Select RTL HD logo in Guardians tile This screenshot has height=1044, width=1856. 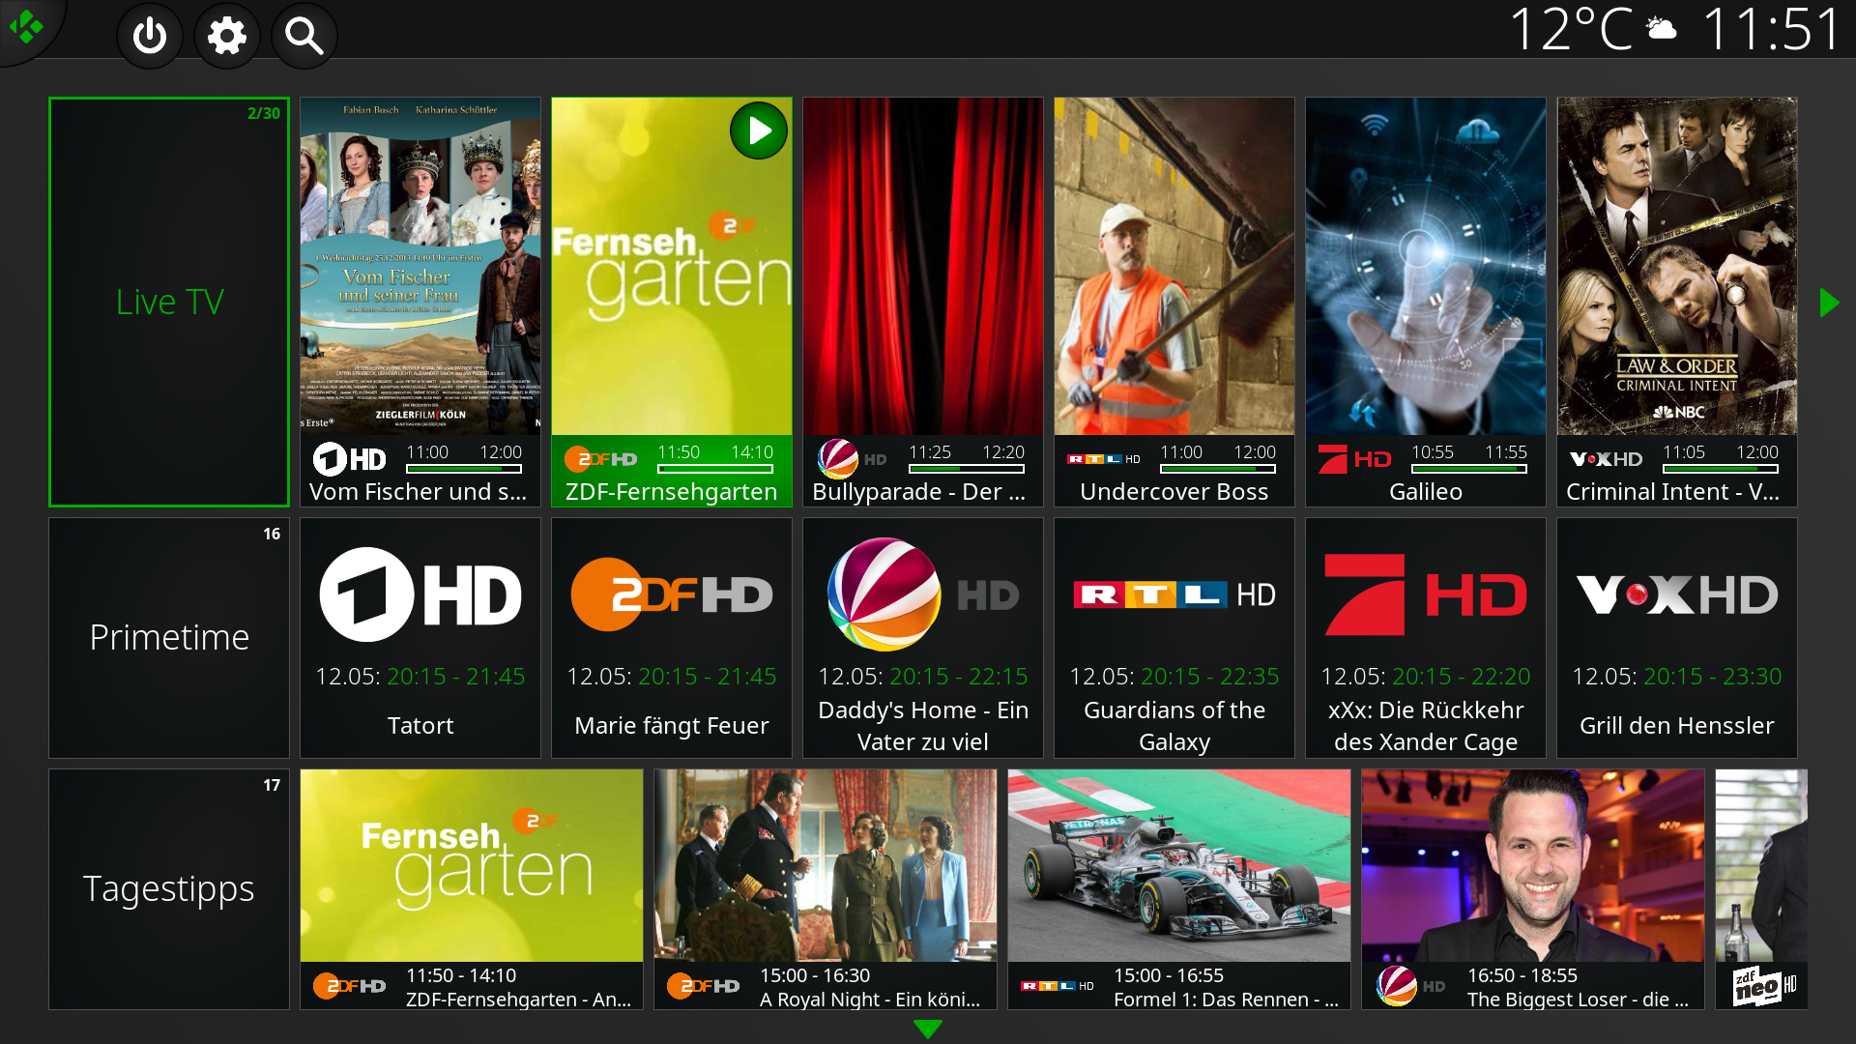pyautogui.click(x=1174, y=594)
